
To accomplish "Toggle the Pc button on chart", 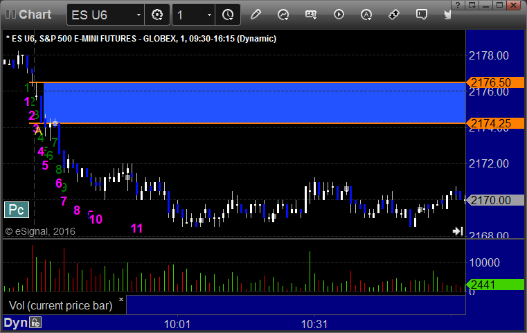I will 17,210.
